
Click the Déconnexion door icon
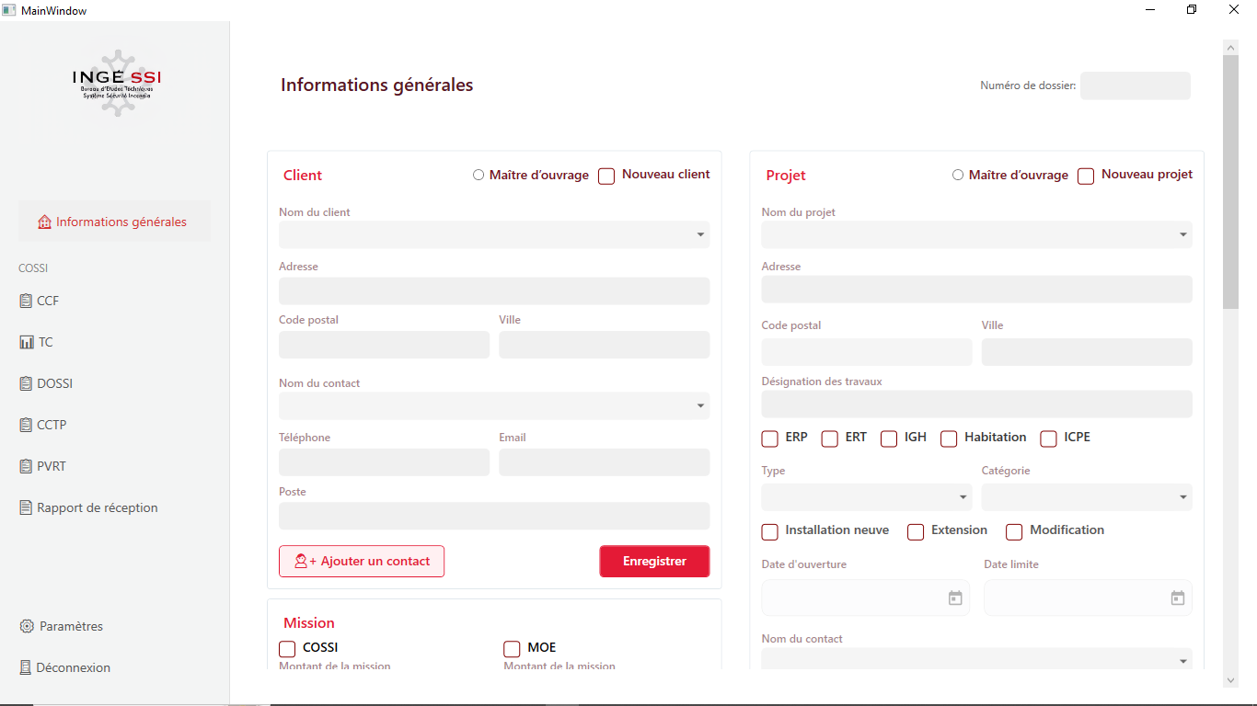pyautogui.click(x=26, y=667)
